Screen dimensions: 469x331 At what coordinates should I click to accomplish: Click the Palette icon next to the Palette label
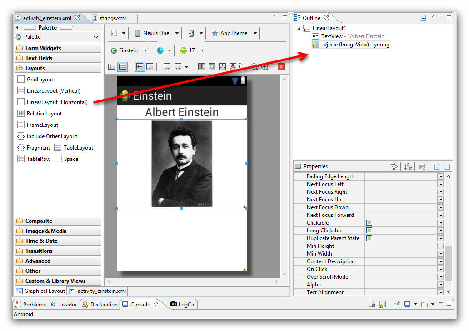click(19, 37)
